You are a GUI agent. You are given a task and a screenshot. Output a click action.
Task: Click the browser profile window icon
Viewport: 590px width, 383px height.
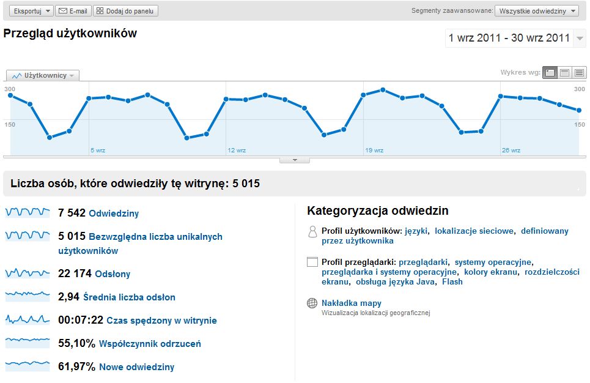click(x=312, y=262)
